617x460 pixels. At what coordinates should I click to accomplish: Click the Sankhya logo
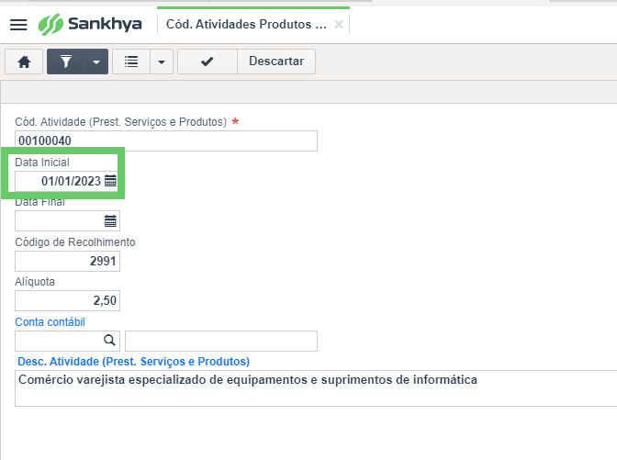point(90,25)
